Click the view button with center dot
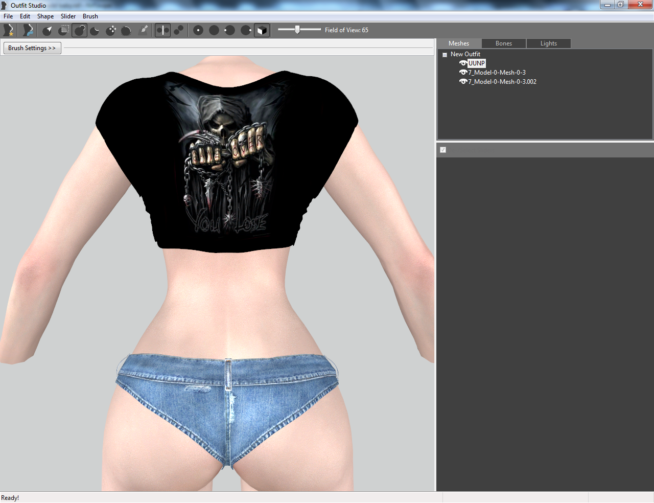 [x=198, y=30]
